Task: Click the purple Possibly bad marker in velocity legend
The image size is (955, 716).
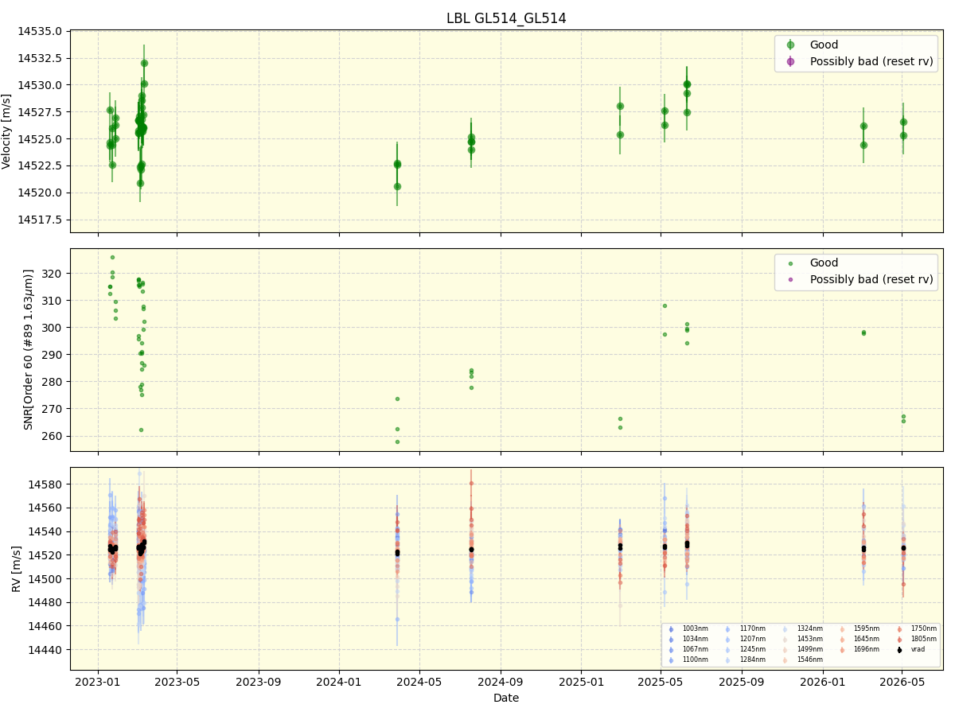Action: click(790, 61)
